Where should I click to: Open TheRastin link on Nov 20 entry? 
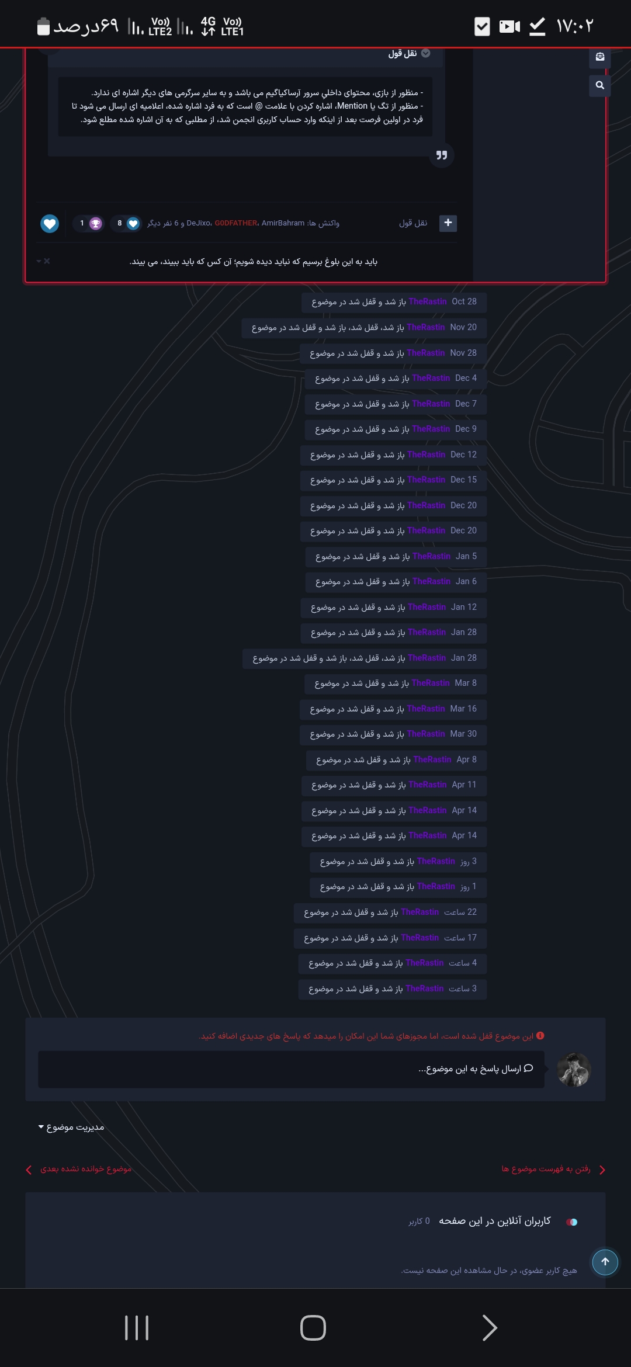(x=426, y=327)
